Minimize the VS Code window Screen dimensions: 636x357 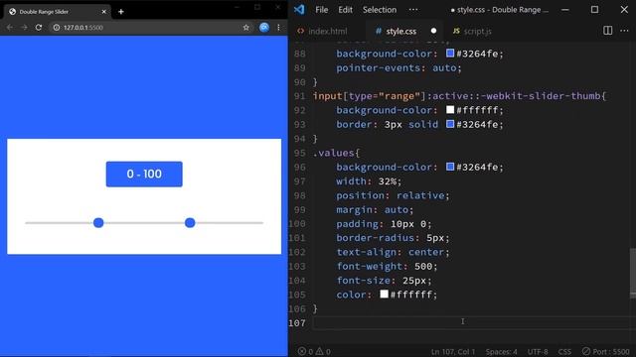565,9
